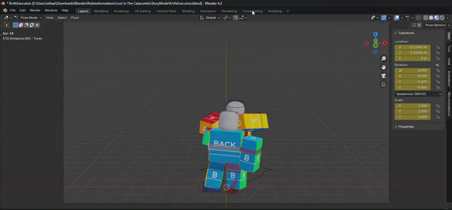452x210 pixels.
Task: Choose the invert selection mode icon
Action: click(x=32, y=25)
